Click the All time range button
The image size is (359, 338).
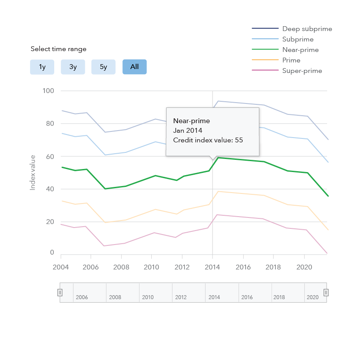pyautogui.click(x=135, y=67)
